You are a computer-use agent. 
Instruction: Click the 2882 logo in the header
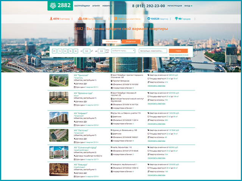click(x=60, y=6)
